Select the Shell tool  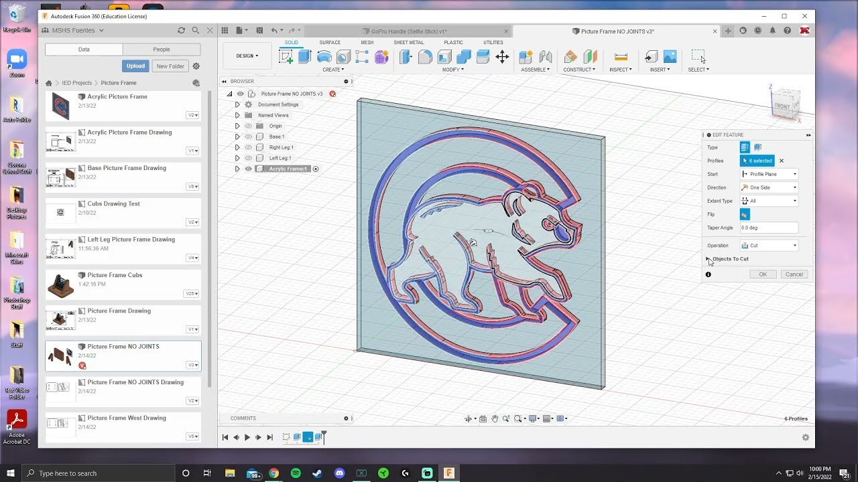444,57
